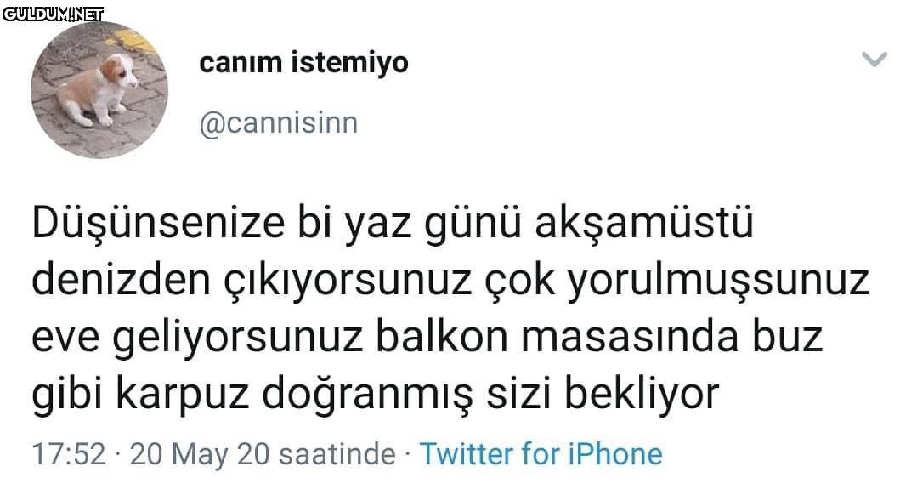917x495 pixels.
Task: Click the word çıkıyorsunuz in the tweet
Action: 348,282
